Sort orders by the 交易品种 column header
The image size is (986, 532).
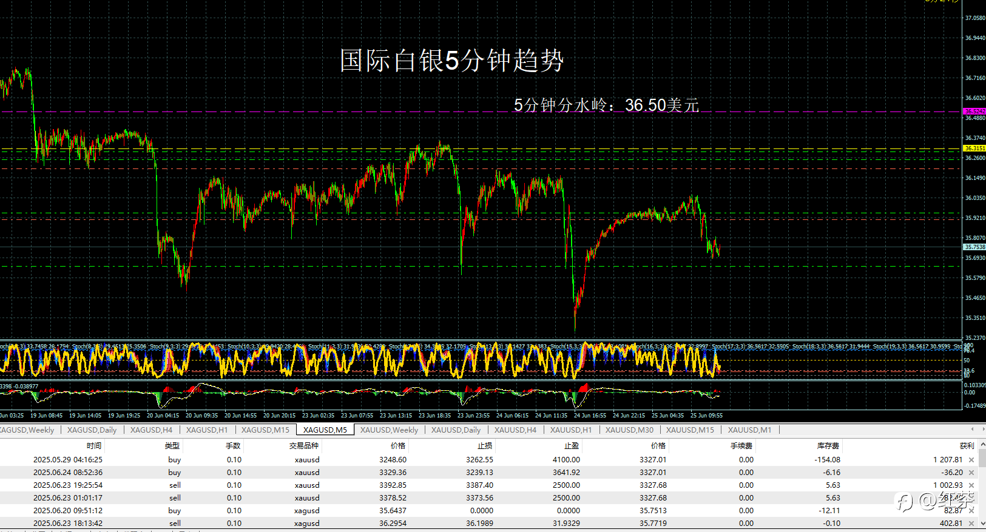pos(304,446)
